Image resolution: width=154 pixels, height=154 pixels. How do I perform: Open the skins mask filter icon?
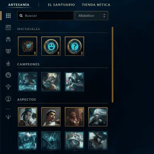pos(8,51)
